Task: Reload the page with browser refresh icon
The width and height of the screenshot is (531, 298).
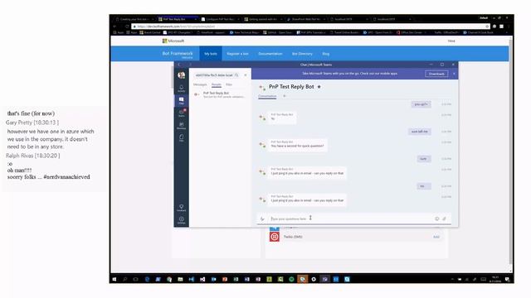Action: [127, 26]
